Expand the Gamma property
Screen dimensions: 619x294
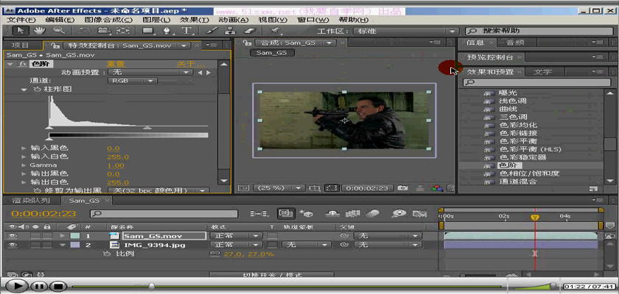[24, 165]
